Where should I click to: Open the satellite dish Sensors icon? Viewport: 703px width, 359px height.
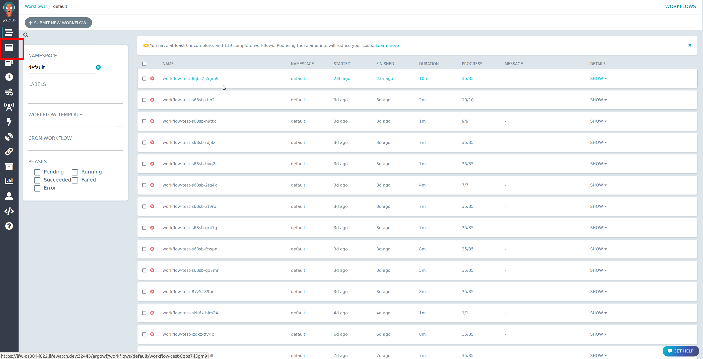point(9,136)
